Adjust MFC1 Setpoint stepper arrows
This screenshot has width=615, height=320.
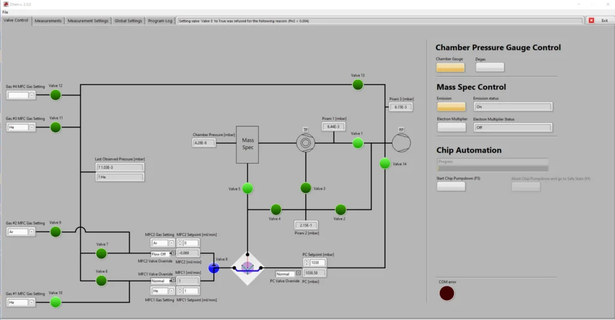180,291
